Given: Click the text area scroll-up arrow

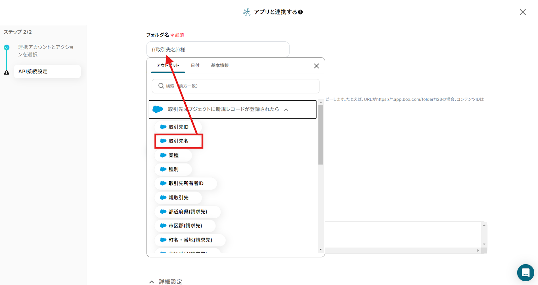Looking at the screenshot, I should (x=484, y=225).
